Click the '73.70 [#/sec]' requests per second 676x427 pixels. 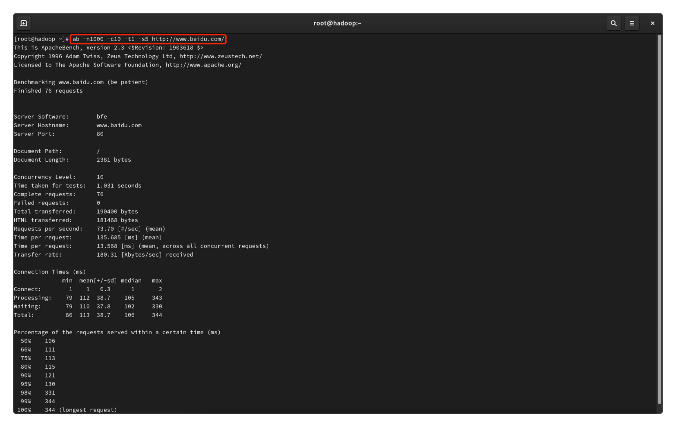pyautogui.click(x=119, y=229)
